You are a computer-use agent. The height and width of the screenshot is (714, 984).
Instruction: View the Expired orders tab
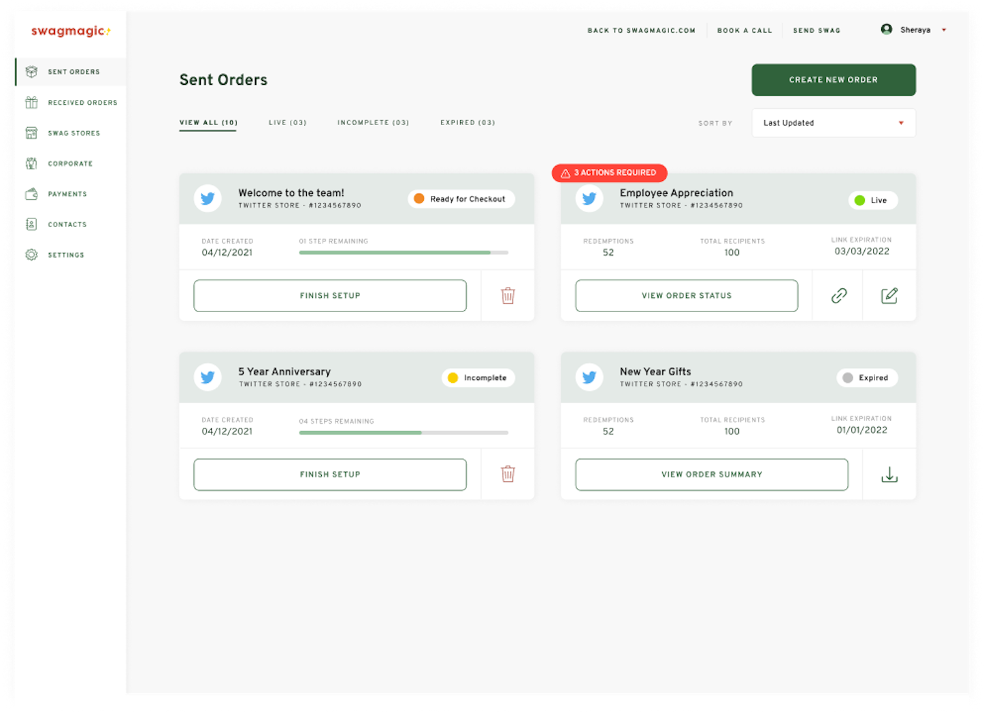click(467, 122)
